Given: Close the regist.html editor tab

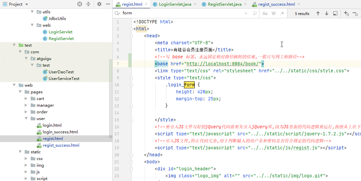Looking at the screenshot, I should point(146,4).
